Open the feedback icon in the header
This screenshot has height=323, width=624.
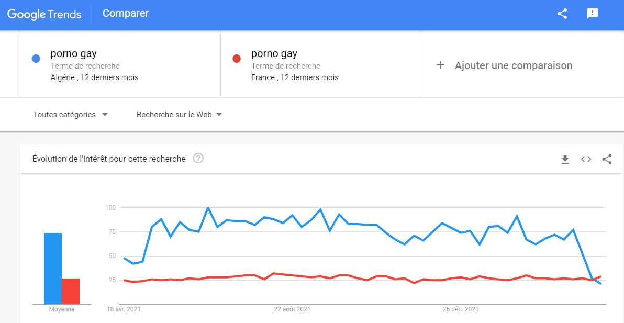coord(593,14)
